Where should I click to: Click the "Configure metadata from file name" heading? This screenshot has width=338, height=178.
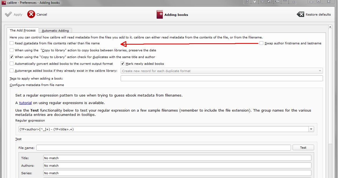(x=37, y=85)
